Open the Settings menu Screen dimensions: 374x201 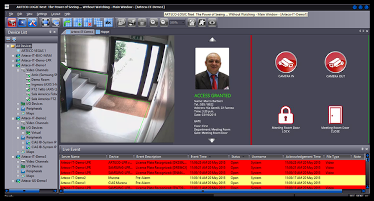[42, 14]
